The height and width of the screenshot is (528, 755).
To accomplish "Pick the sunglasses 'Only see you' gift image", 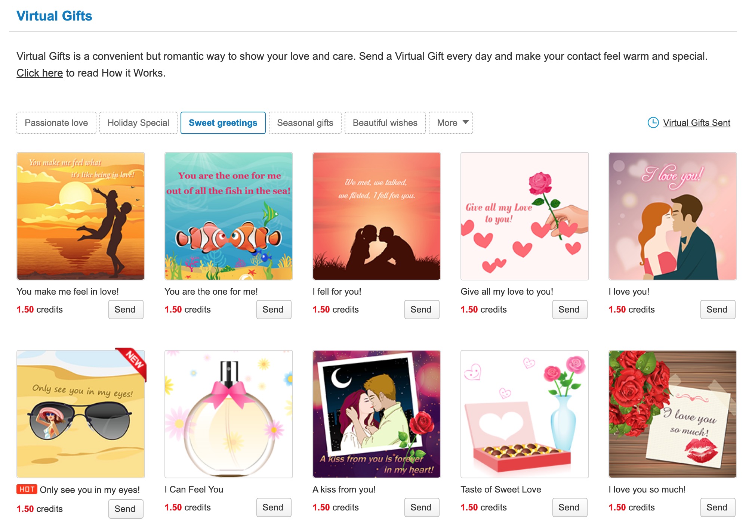I will click(81, 414).
